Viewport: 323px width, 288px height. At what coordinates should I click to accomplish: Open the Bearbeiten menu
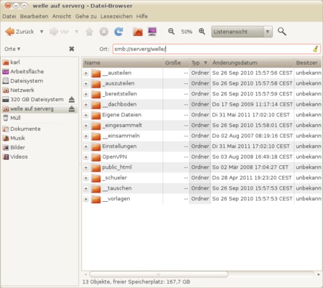click(x=34, y=17)
